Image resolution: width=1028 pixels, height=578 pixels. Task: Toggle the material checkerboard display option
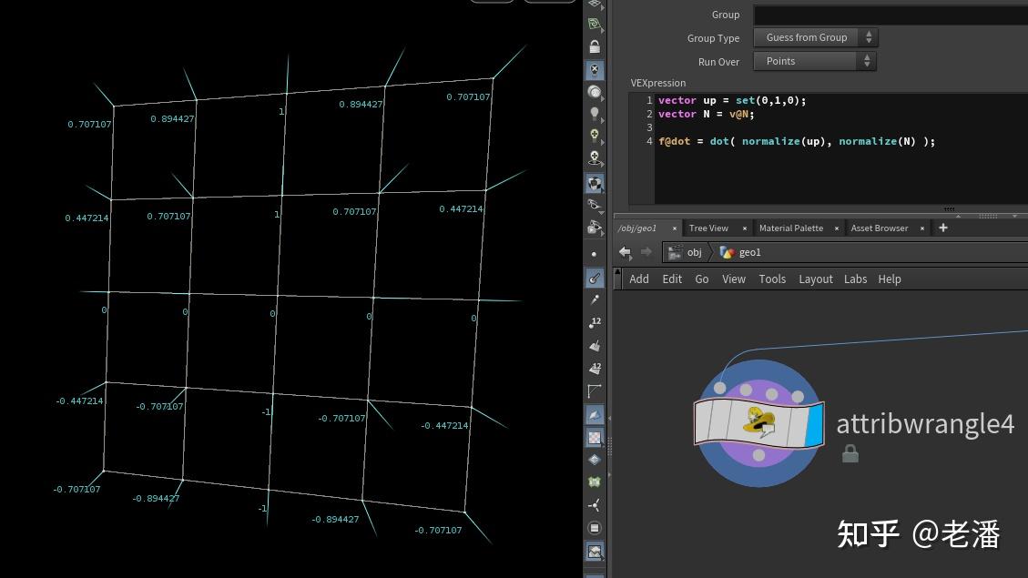tap(595, 437)
